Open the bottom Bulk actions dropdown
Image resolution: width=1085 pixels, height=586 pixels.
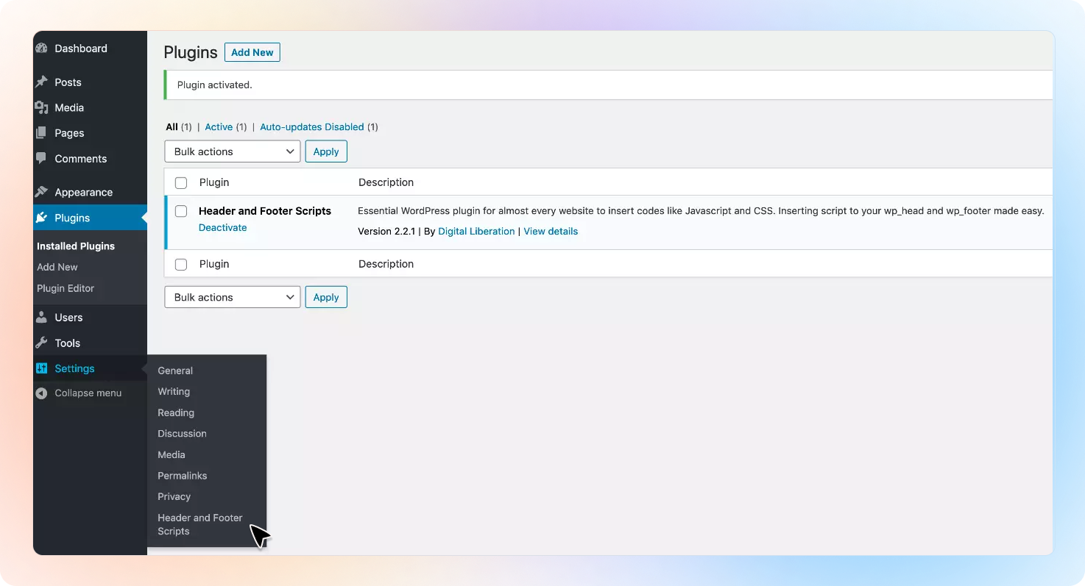tap(233, 297)
